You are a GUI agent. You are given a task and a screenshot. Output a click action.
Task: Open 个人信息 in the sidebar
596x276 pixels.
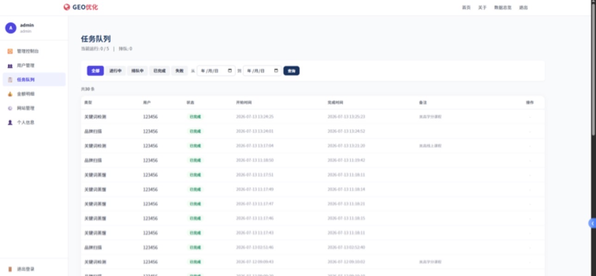tap(34, 122)
